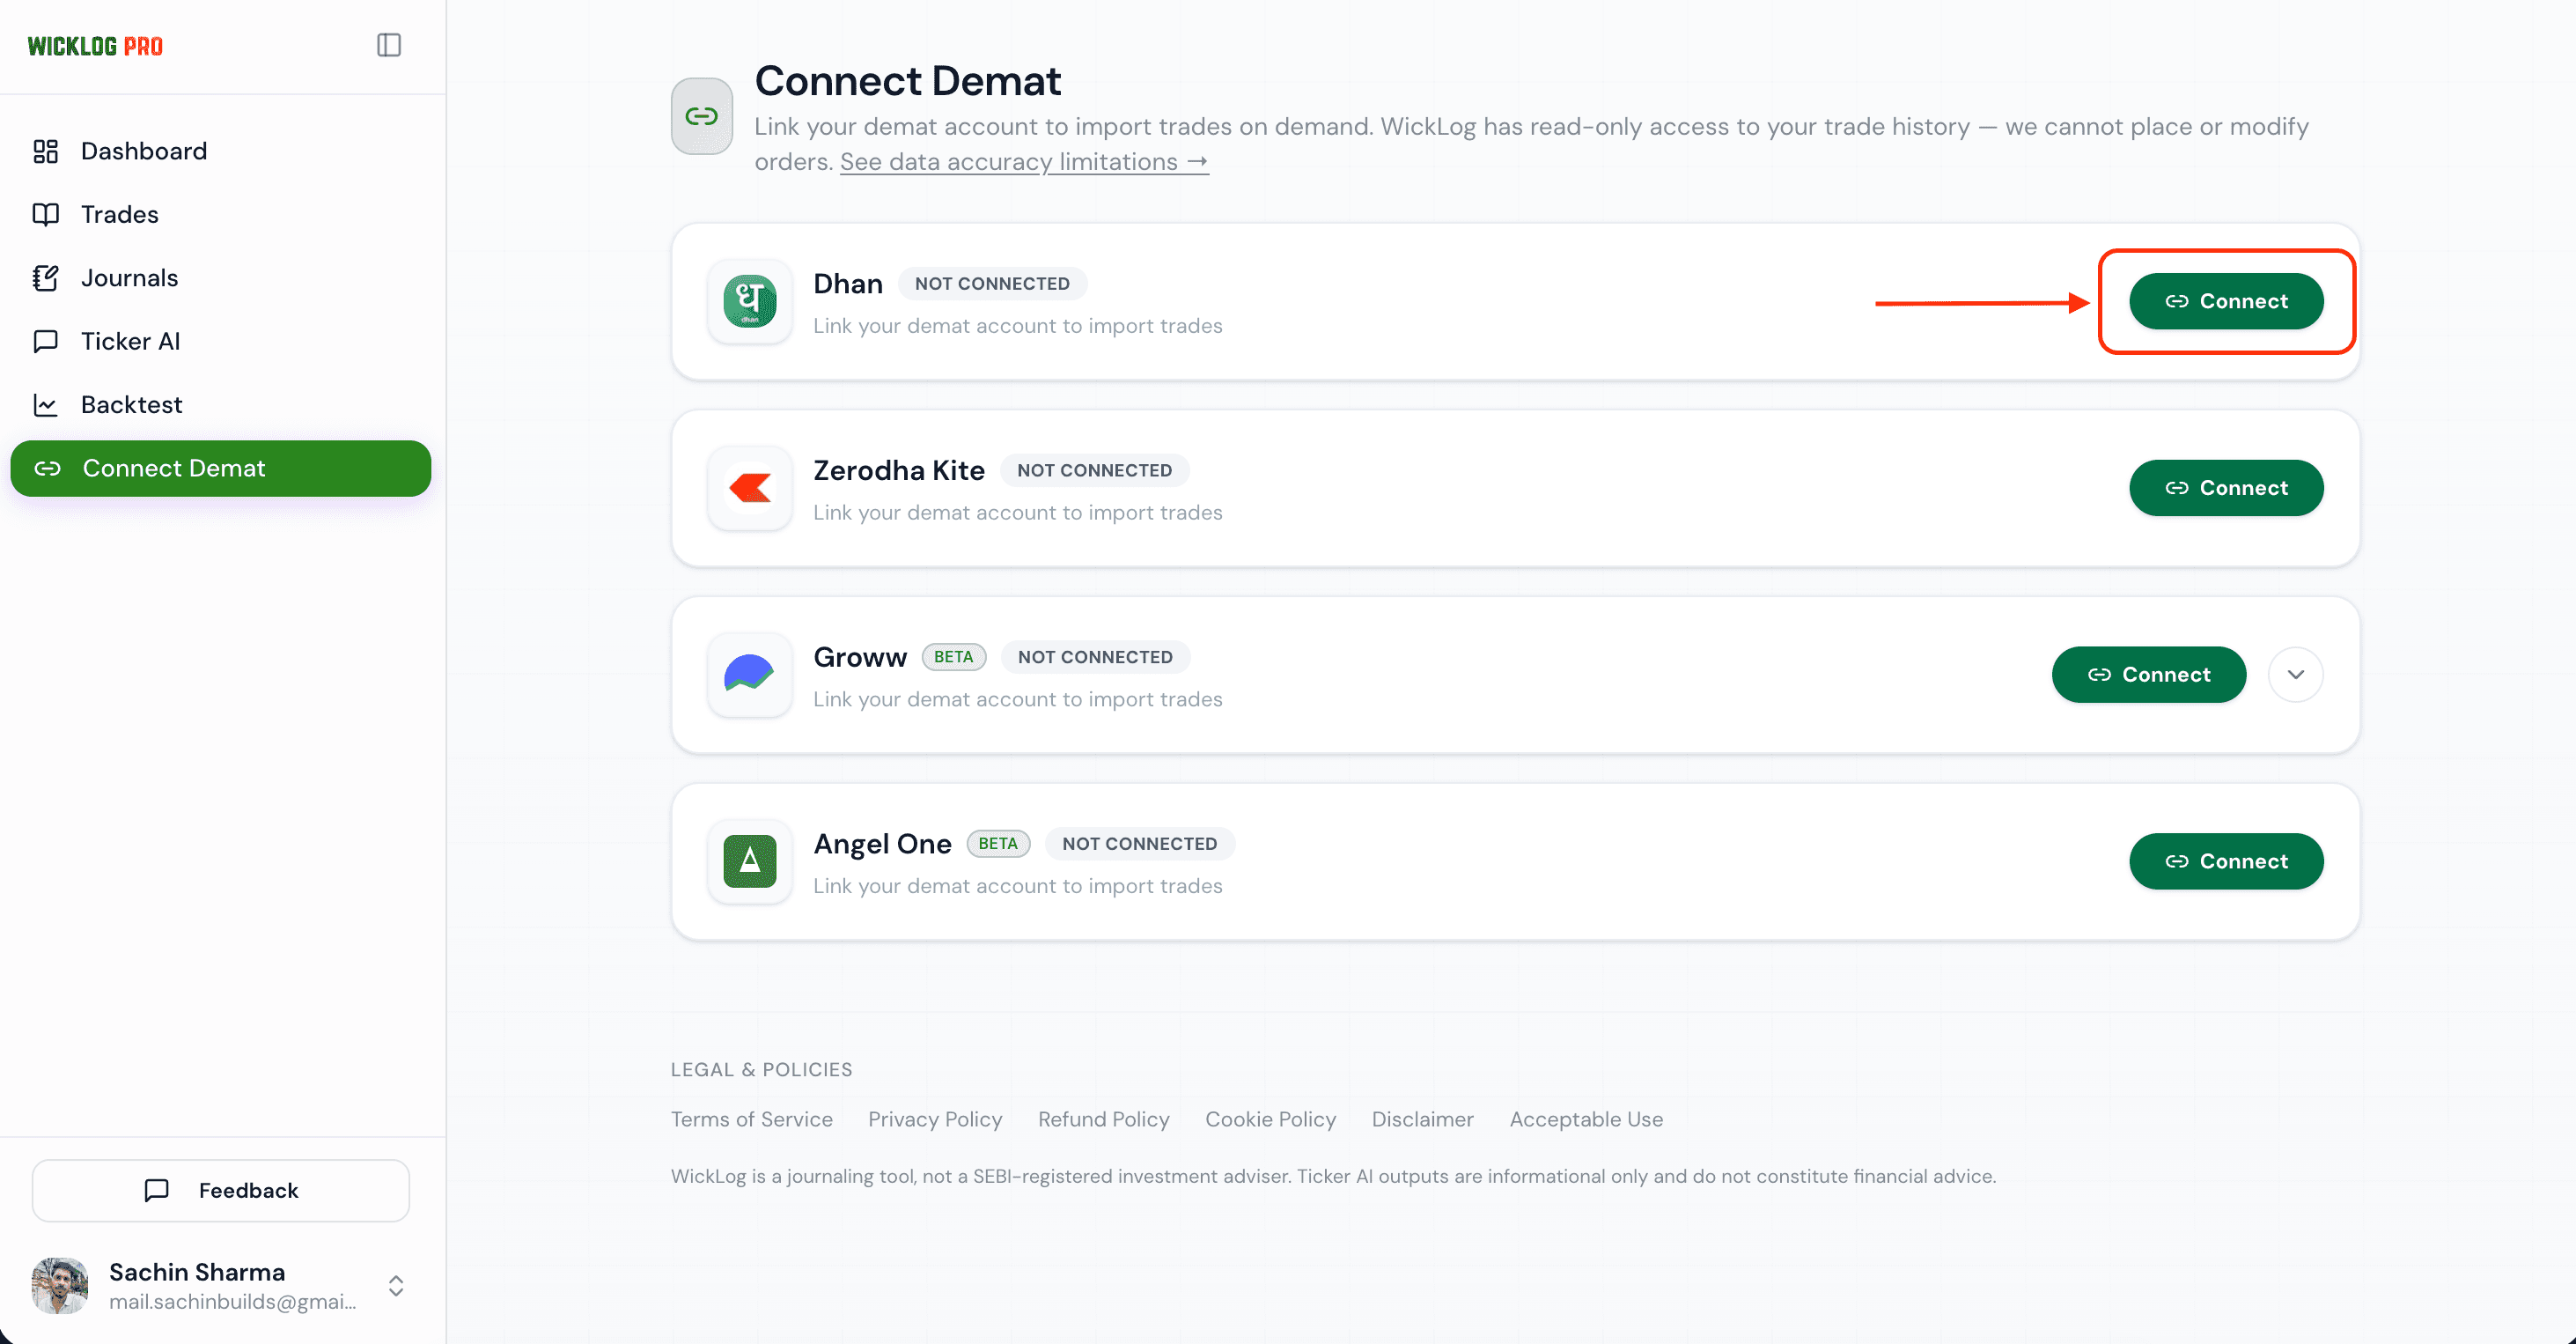Image resolution: width=2576 pixels, height=1344 pixels.
Task: Collapse the sidebar panel icon
Action: (389, 45)
